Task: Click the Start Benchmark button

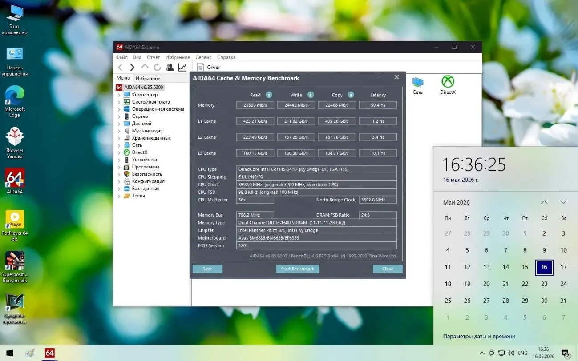Action: tap(298, 269)
